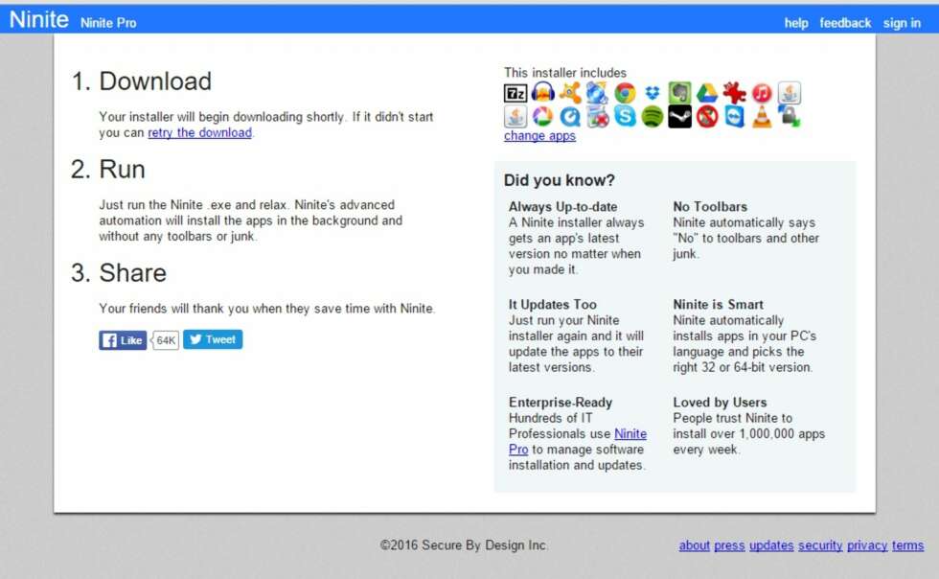Click the WinSCP padlock icon
Viewport: 939px width, 579px height.
coord(790,116)
